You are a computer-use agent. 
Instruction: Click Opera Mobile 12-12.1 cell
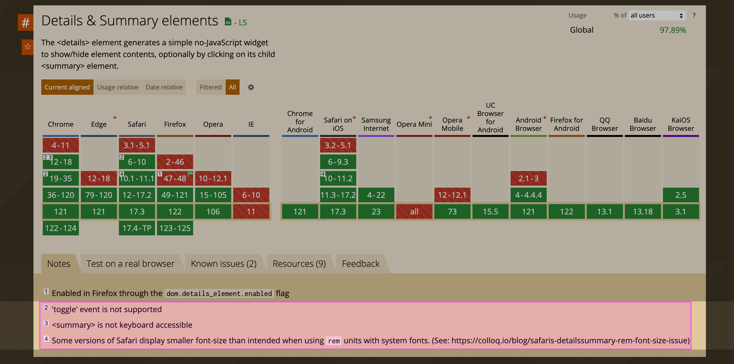[453, 195]
